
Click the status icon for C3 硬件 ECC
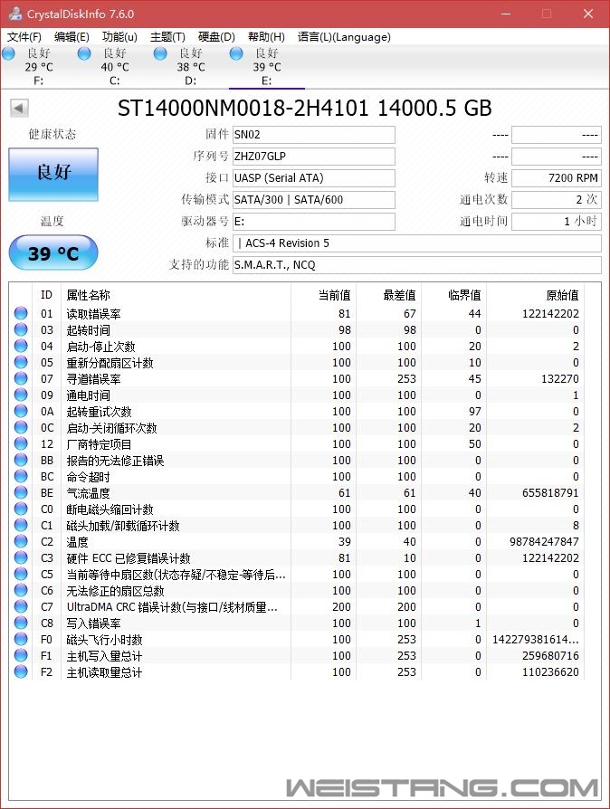click(21, 557)
